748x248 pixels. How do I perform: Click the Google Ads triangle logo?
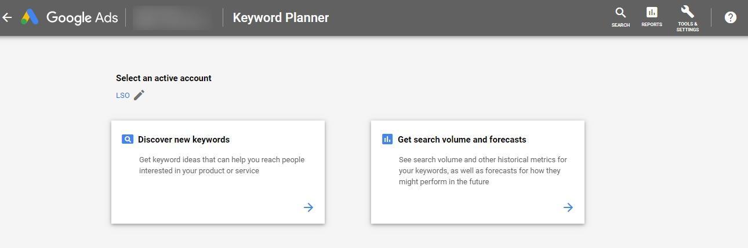[30, 17]
